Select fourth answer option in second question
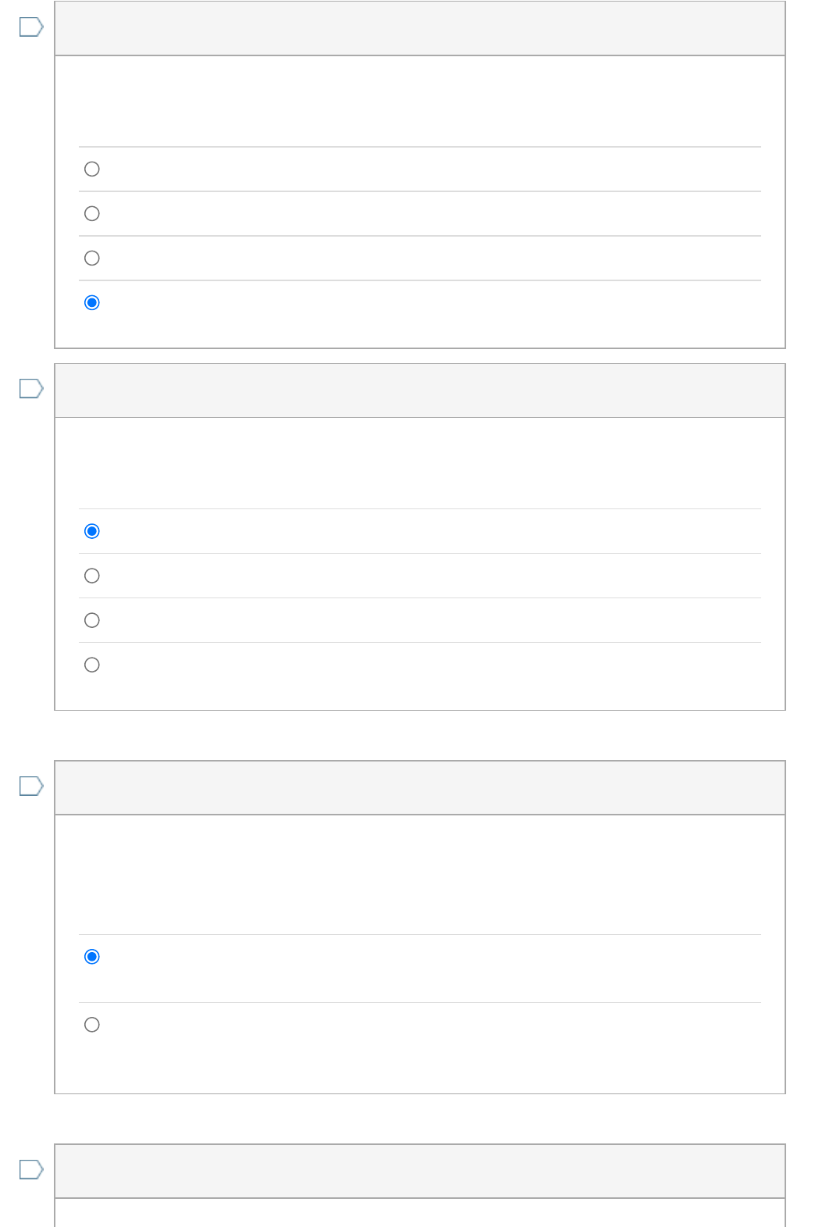 click(x=92, y=665)
